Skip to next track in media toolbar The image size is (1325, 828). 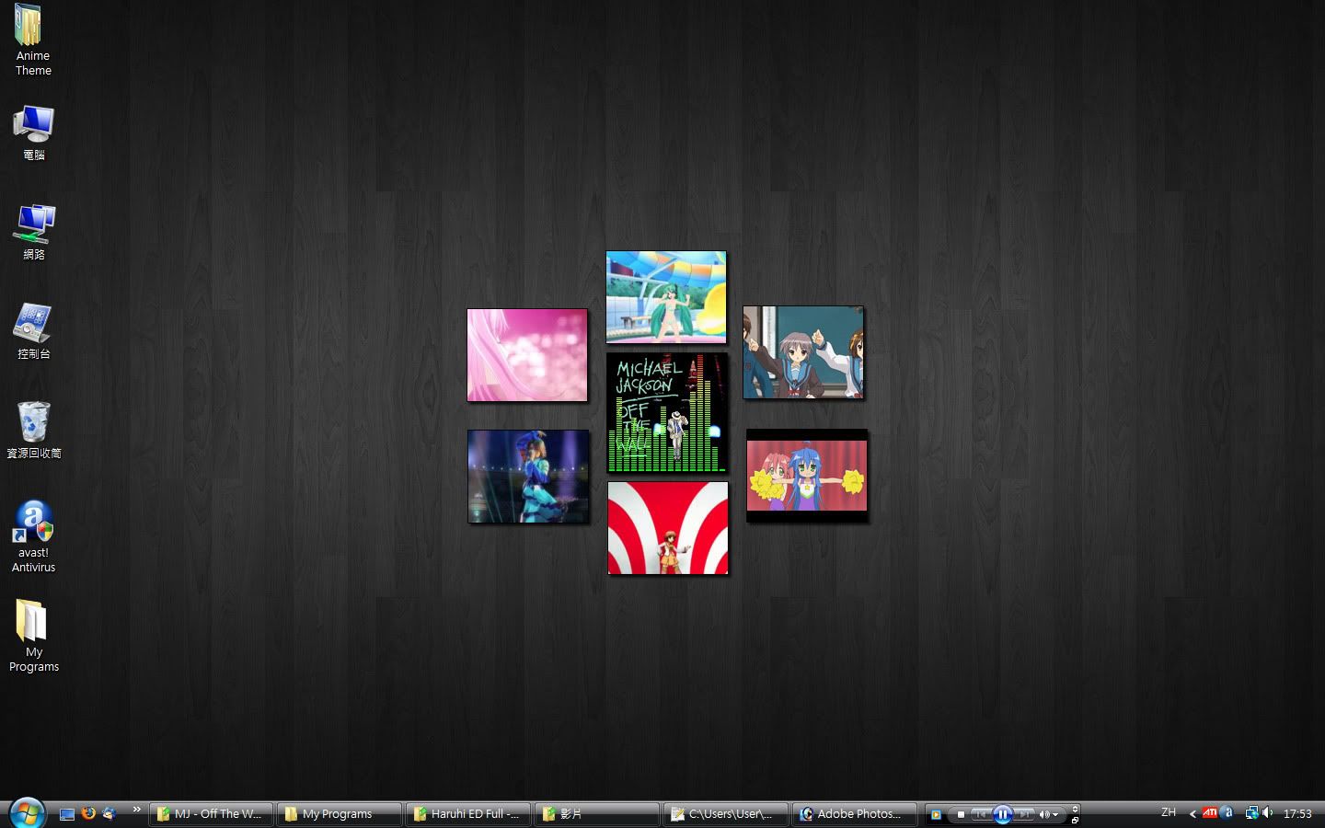click(x=1024, y=814)
